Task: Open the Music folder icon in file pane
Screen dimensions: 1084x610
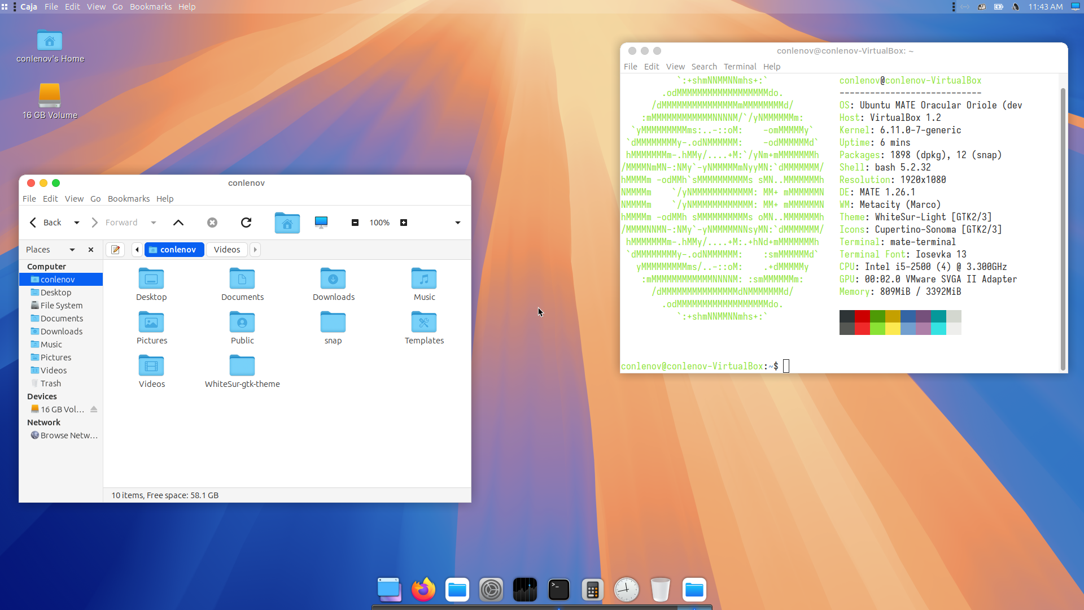Action: tap(424, 278)
